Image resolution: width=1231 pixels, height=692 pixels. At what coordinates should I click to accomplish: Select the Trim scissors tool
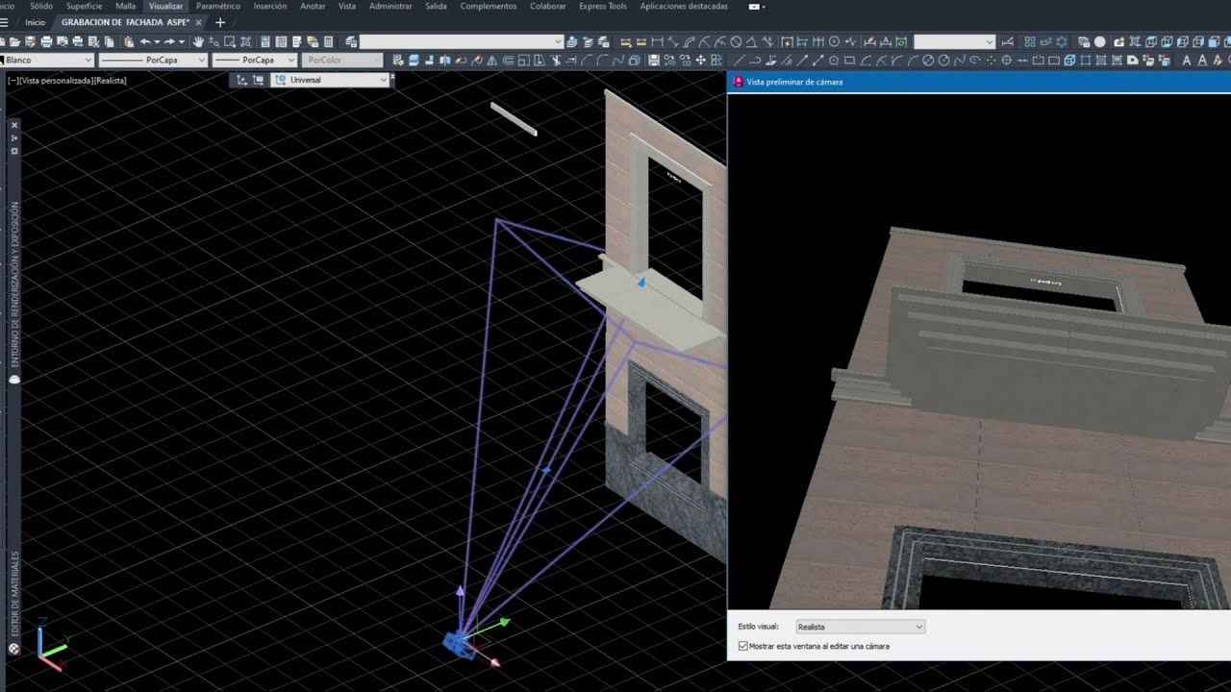point(555,61)
